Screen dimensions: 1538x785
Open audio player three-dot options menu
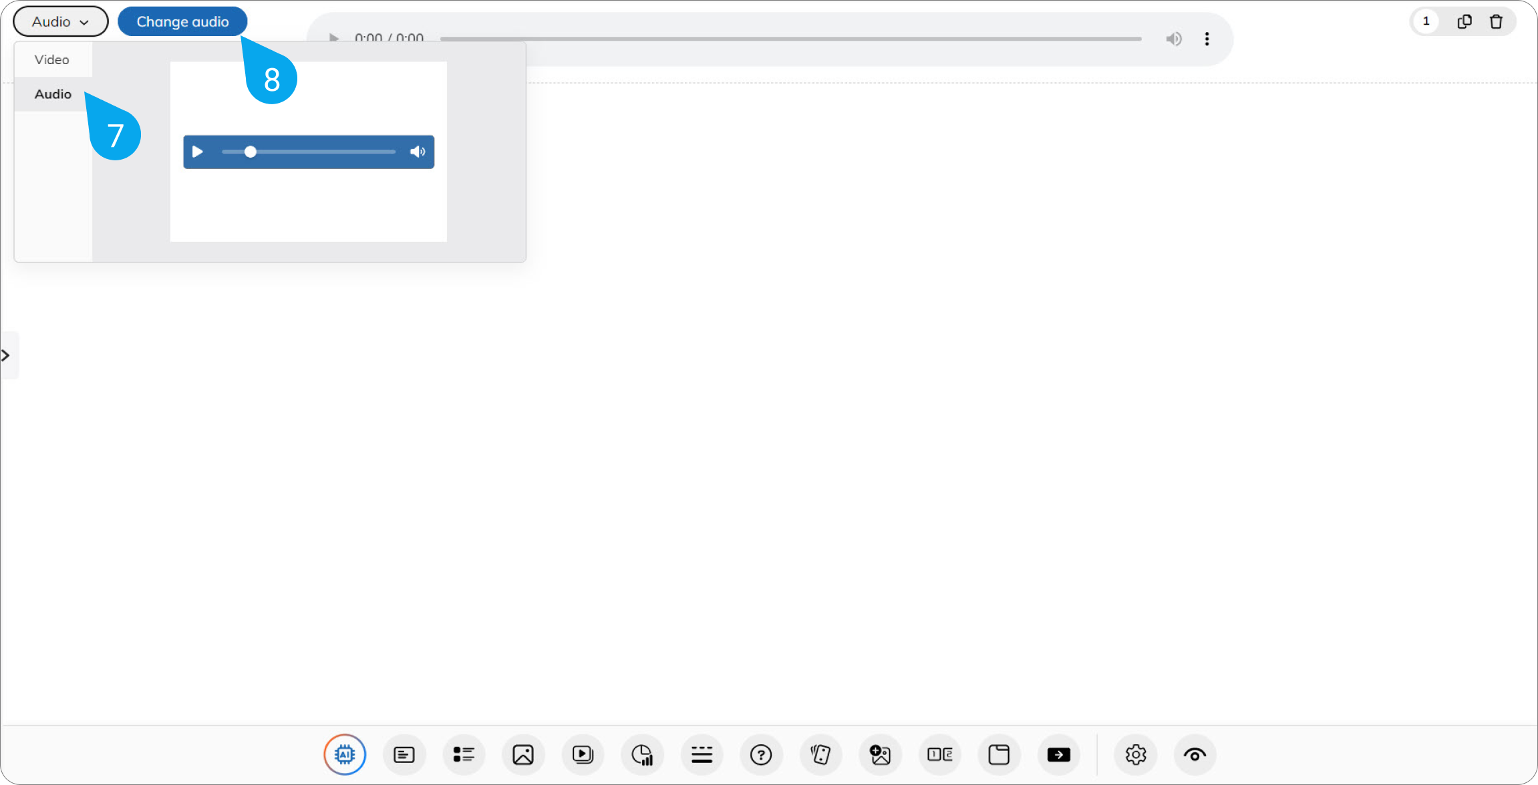point(1207,39)
